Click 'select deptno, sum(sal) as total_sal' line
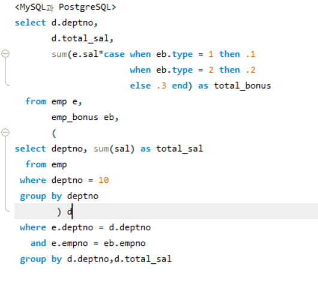This screenshot has width=318, height=291. [109, 149]
